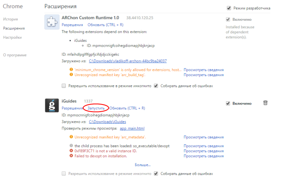The image size is (287, 179).
Task: Click the ARChon Custom Runtime 1.0 title
Action: (90, 18)
